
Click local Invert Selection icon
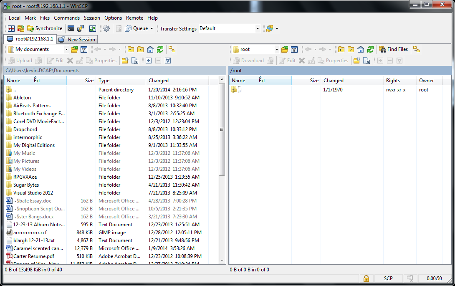tap(168, 61)
